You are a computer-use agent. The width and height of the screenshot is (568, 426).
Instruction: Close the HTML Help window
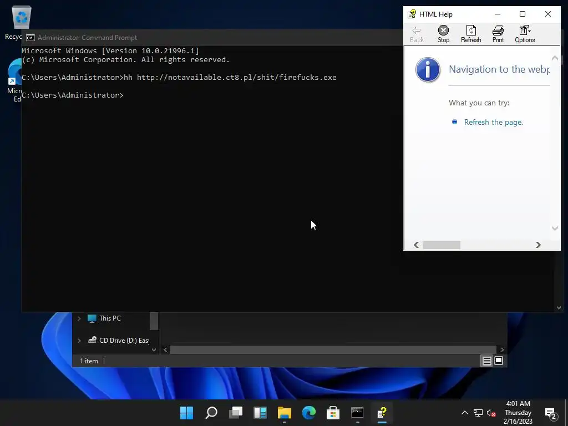548,14
